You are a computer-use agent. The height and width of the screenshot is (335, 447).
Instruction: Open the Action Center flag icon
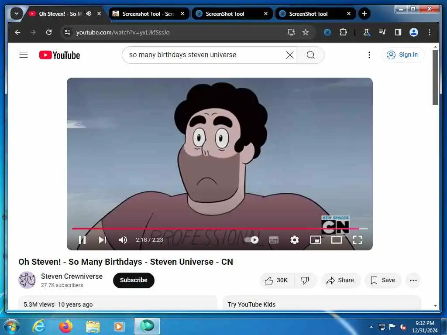392,327
